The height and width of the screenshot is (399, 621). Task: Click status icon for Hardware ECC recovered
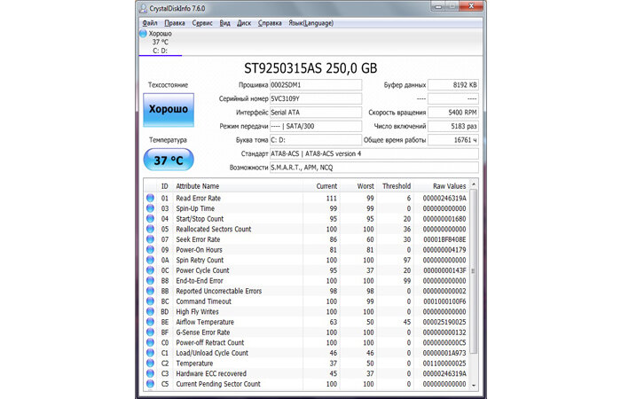(150, 373)
